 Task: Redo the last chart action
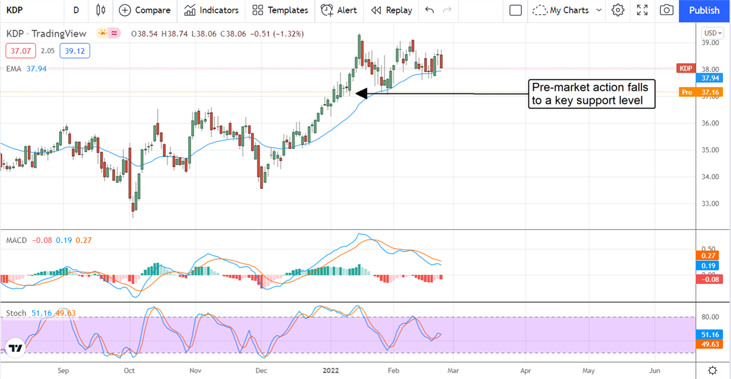[x=447, y=10]
